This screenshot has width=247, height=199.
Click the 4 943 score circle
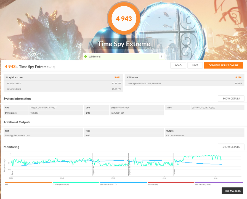[124, 19]
